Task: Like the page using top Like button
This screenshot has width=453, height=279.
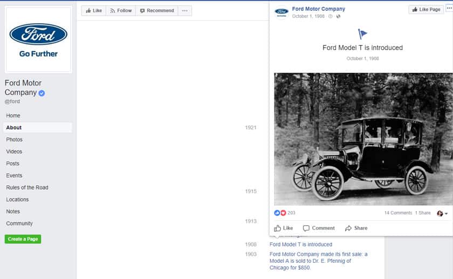Action: [x=94, y=11]
